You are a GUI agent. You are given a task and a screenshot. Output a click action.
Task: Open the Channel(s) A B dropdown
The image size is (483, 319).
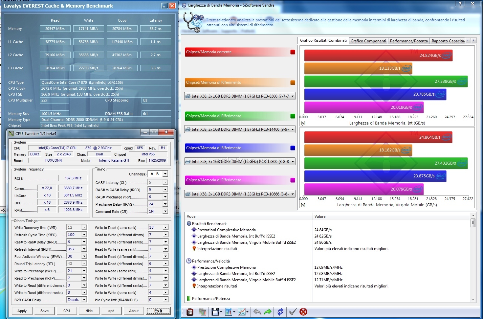(165, 174)
